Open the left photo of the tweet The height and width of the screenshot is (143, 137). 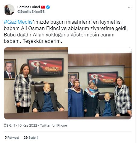[x=36, y=83]
